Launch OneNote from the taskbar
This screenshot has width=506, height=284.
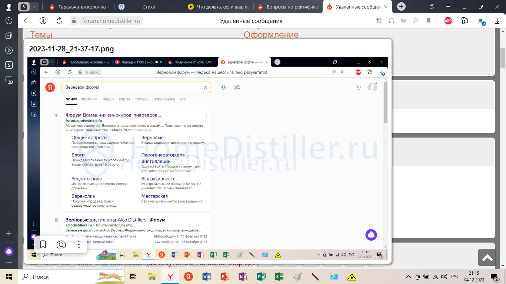point(243,277)
